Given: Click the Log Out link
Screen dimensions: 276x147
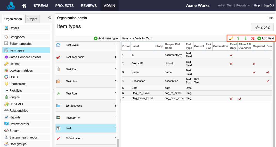Looking at the screenshot, I should pos(269,6).
